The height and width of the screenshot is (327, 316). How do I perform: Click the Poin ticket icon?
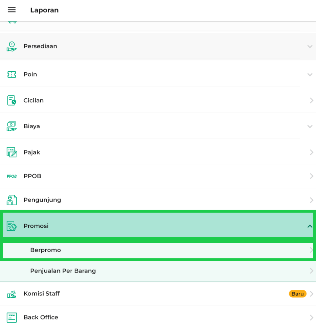pos(12,74)
